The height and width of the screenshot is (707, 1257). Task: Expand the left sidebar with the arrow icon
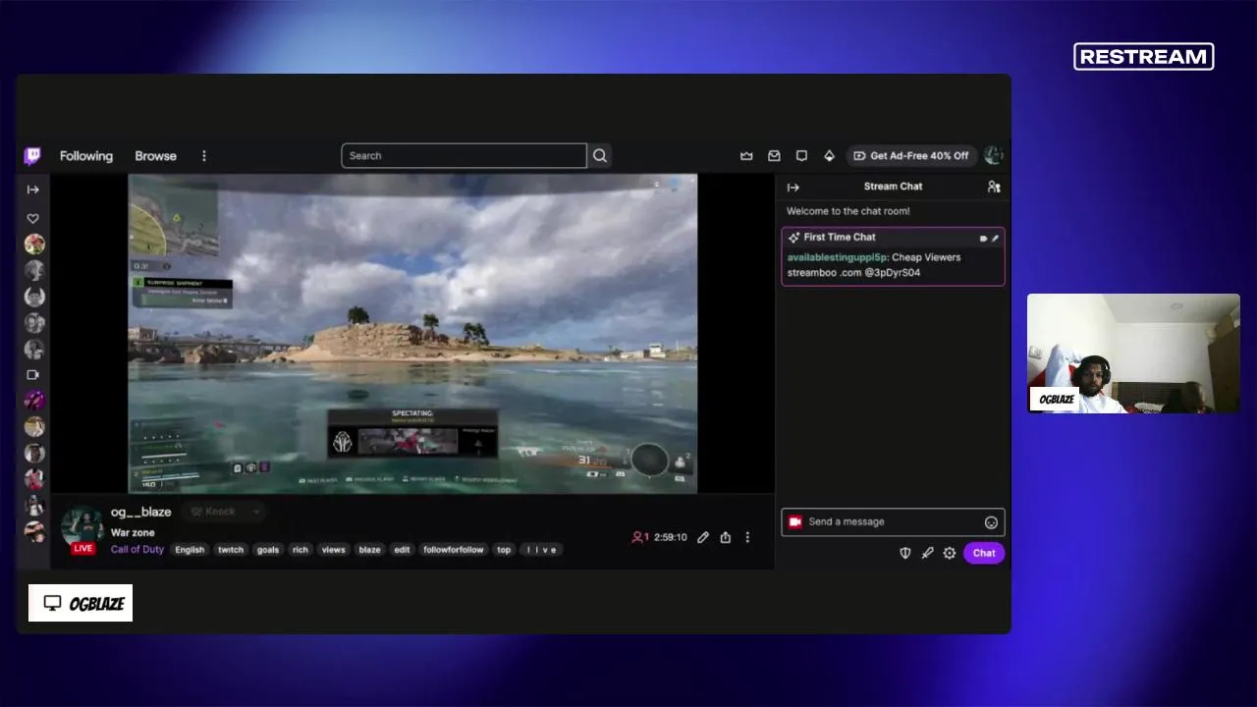coord(32,190)
